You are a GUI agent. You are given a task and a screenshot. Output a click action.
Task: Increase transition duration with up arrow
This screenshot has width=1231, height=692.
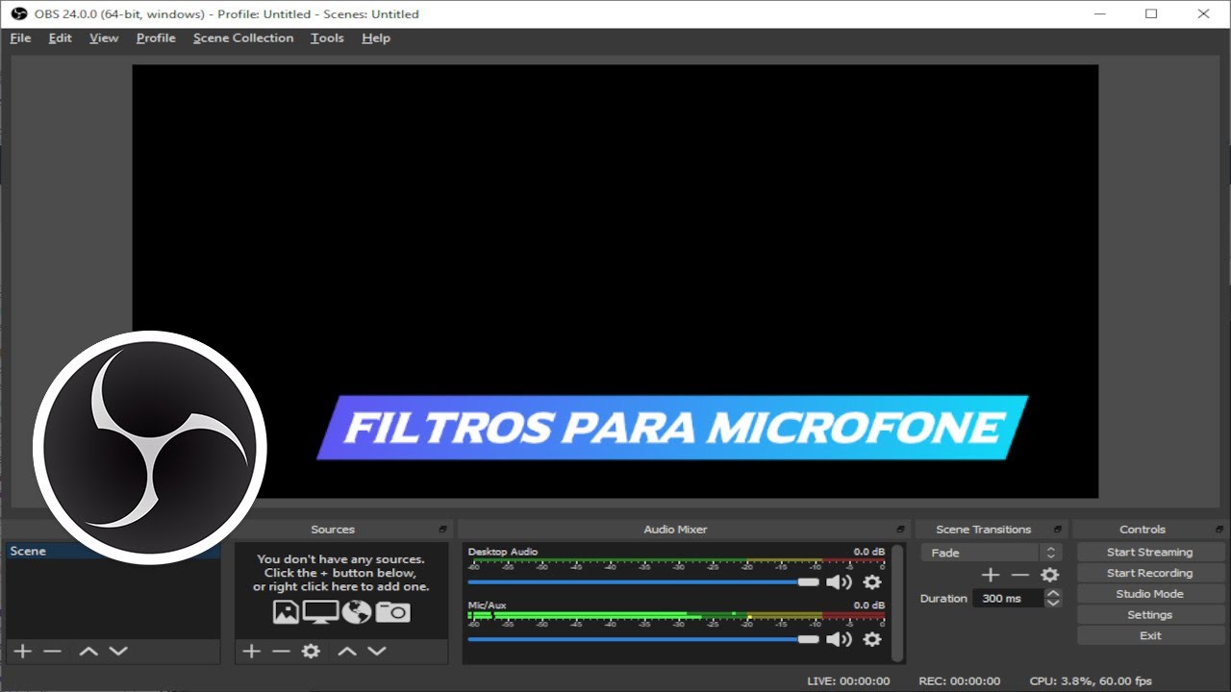(x=1053, y=593)
